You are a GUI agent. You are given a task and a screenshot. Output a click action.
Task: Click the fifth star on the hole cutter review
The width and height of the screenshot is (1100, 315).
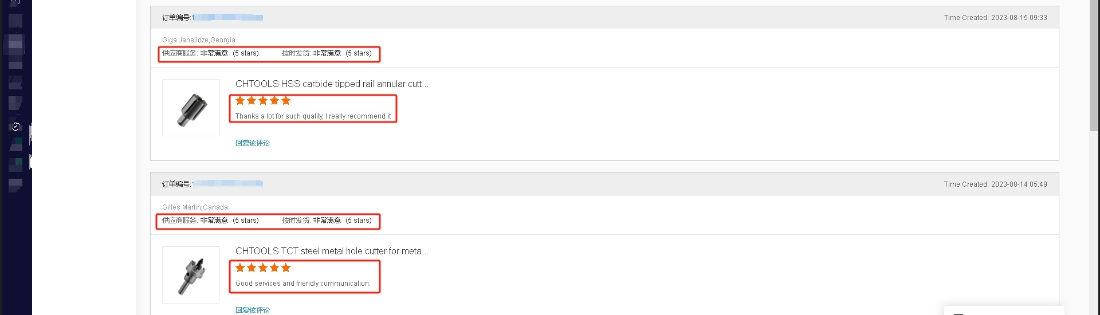[x=286, y=268]
